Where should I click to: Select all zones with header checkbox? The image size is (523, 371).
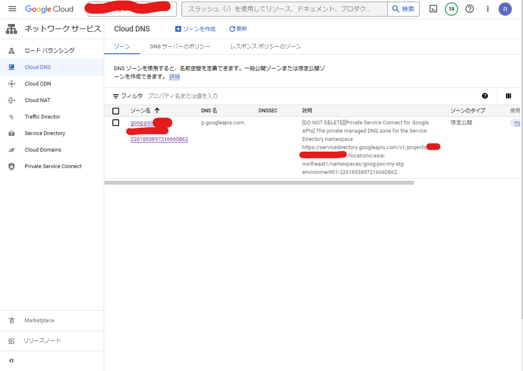[x=116, y=111]
